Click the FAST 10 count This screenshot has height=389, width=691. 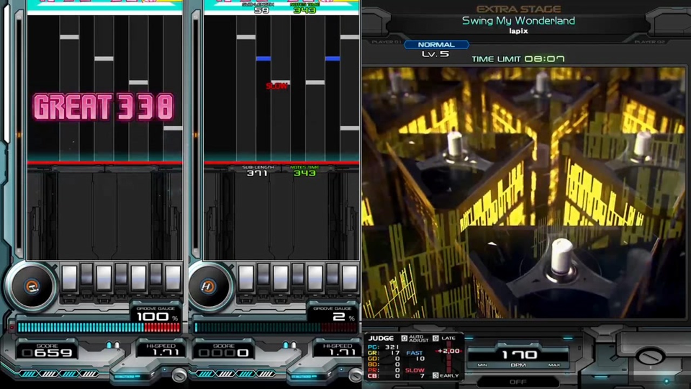pos(416,356)
